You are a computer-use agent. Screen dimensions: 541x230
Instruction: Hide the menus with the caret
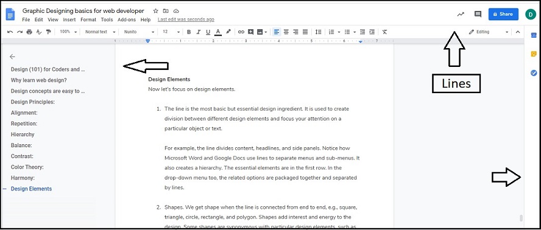(x=517, y=32)
